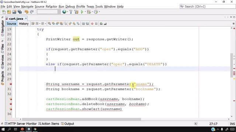
Task: Click the editor vertical scrollbar thumb
Action: [232, 65]
